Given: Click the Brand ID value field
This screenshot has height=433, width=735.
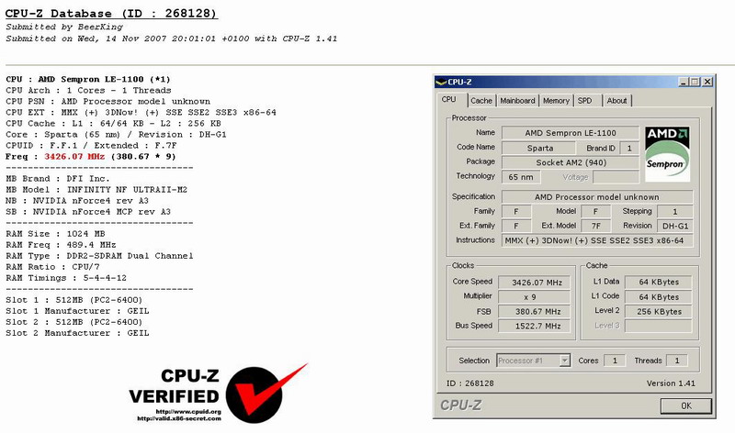Looking at the screenshot, I should pos(629,148).
